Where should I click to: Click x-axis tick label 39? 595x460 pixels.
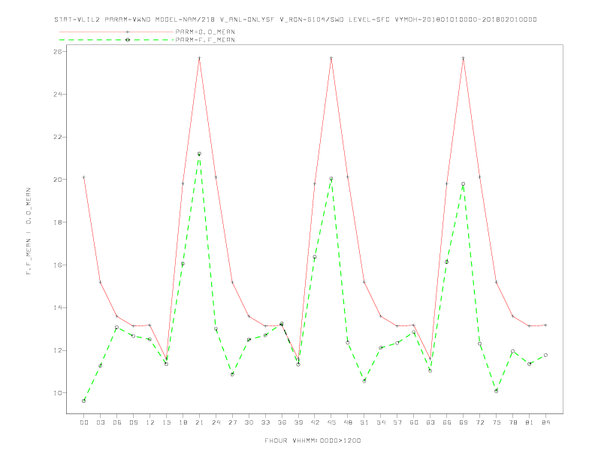(298, 422)
